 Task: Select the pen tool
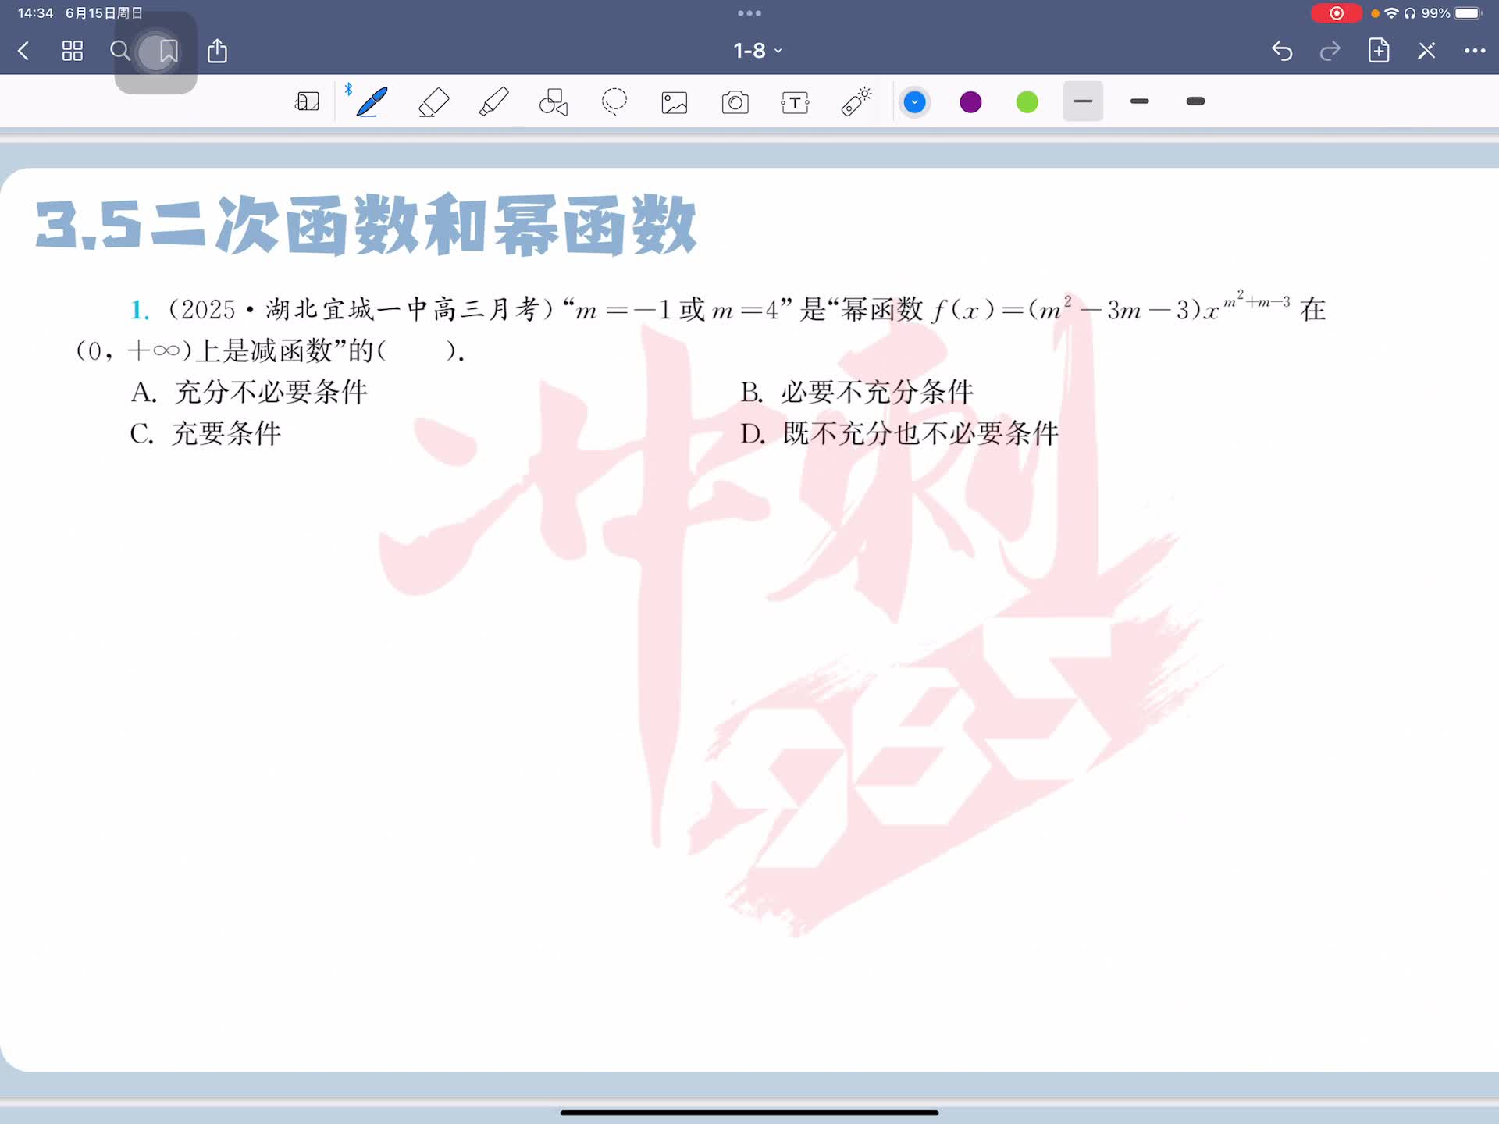tap(372, 102)
